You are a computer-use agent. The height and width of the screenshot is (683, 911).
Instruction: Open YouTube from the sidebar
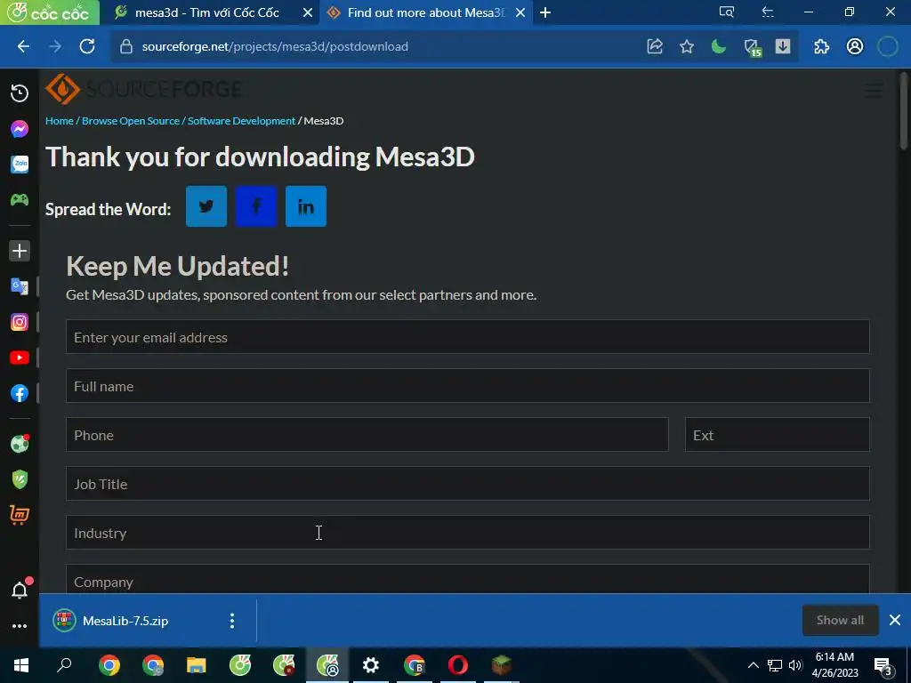(x=20, y=358)
